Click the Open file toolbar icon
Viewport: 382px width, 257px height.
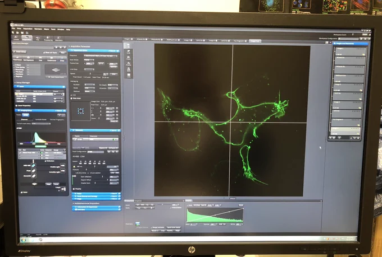coord(17,32)
